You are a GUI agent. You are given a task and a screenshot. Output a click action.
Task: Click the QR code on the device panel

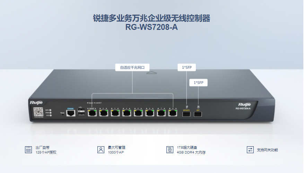point(38,112)
